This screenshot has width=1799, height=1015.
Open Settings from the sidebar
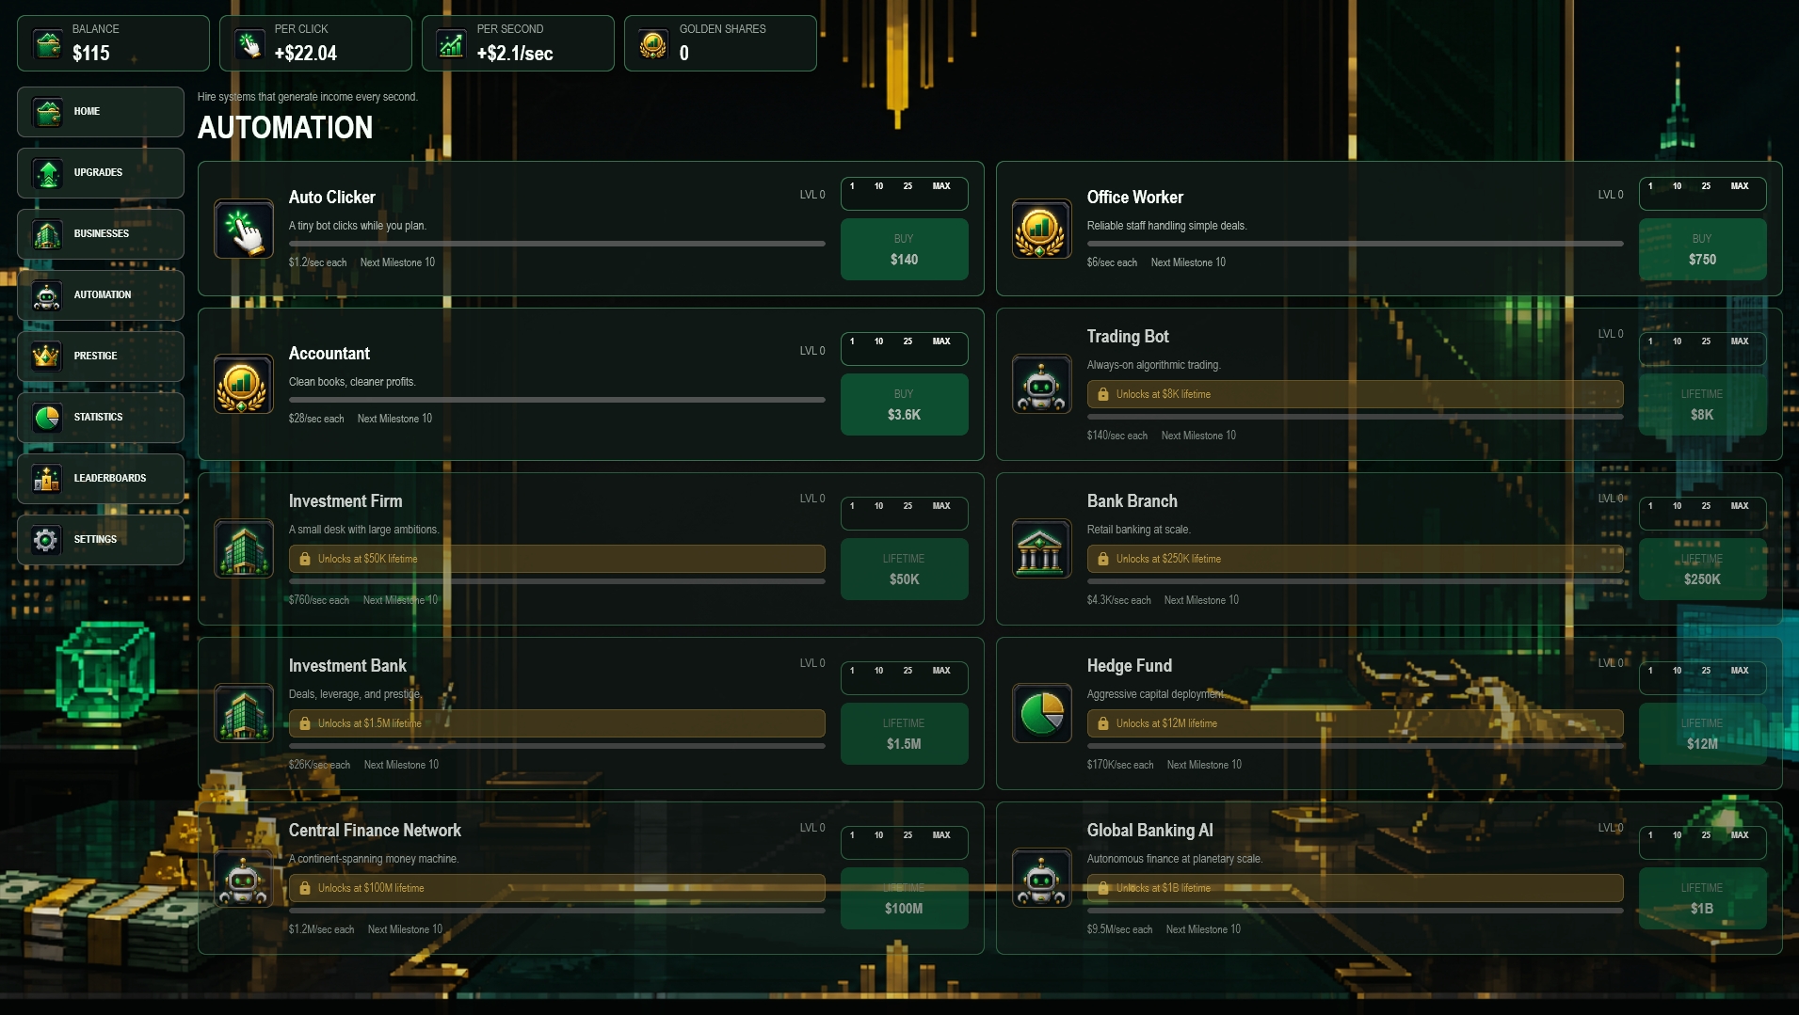point(101,540)
